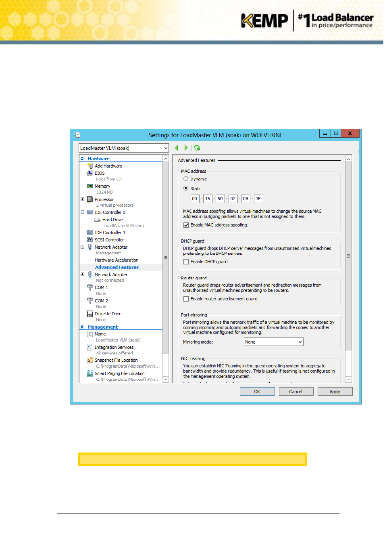Collapse the Hardware section header
The height and width of the screenshot is (545, 385).
click(x=82, y=159)
